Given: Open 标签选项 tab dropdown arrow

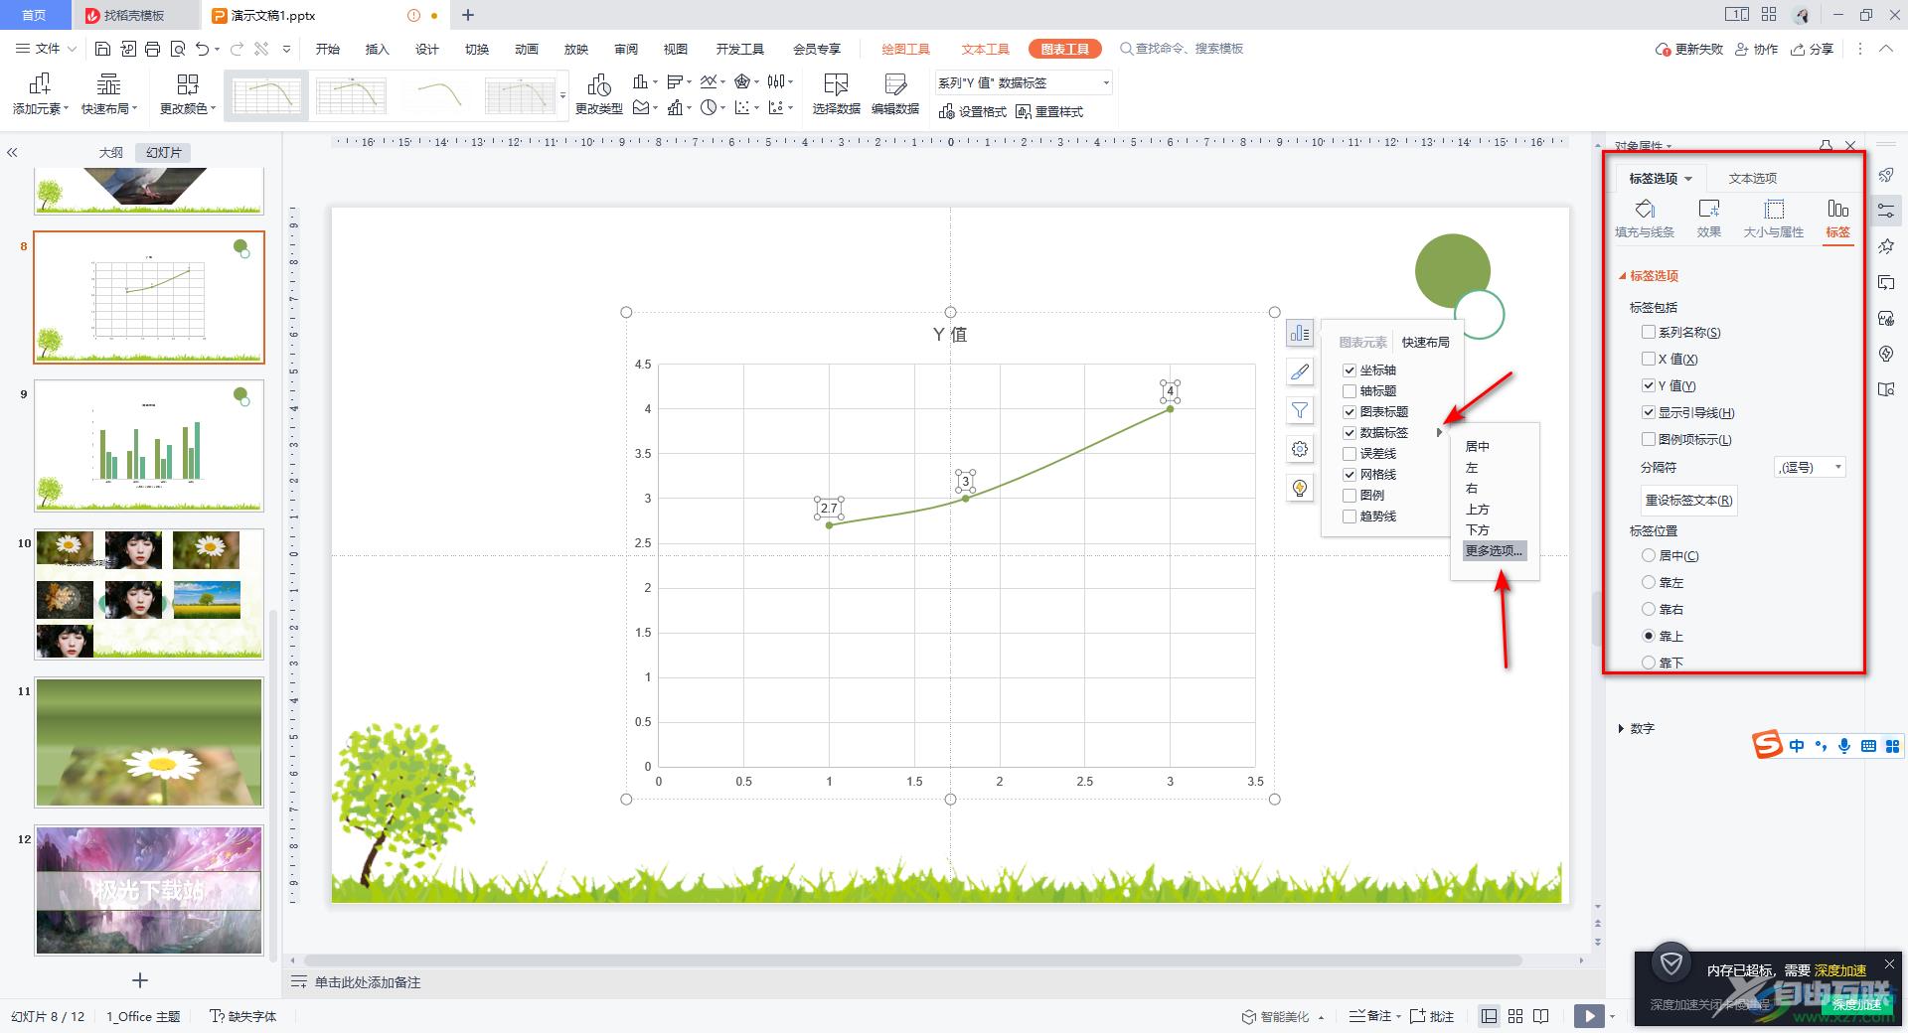Looking at the screenshot, I should click(1688, 180).
